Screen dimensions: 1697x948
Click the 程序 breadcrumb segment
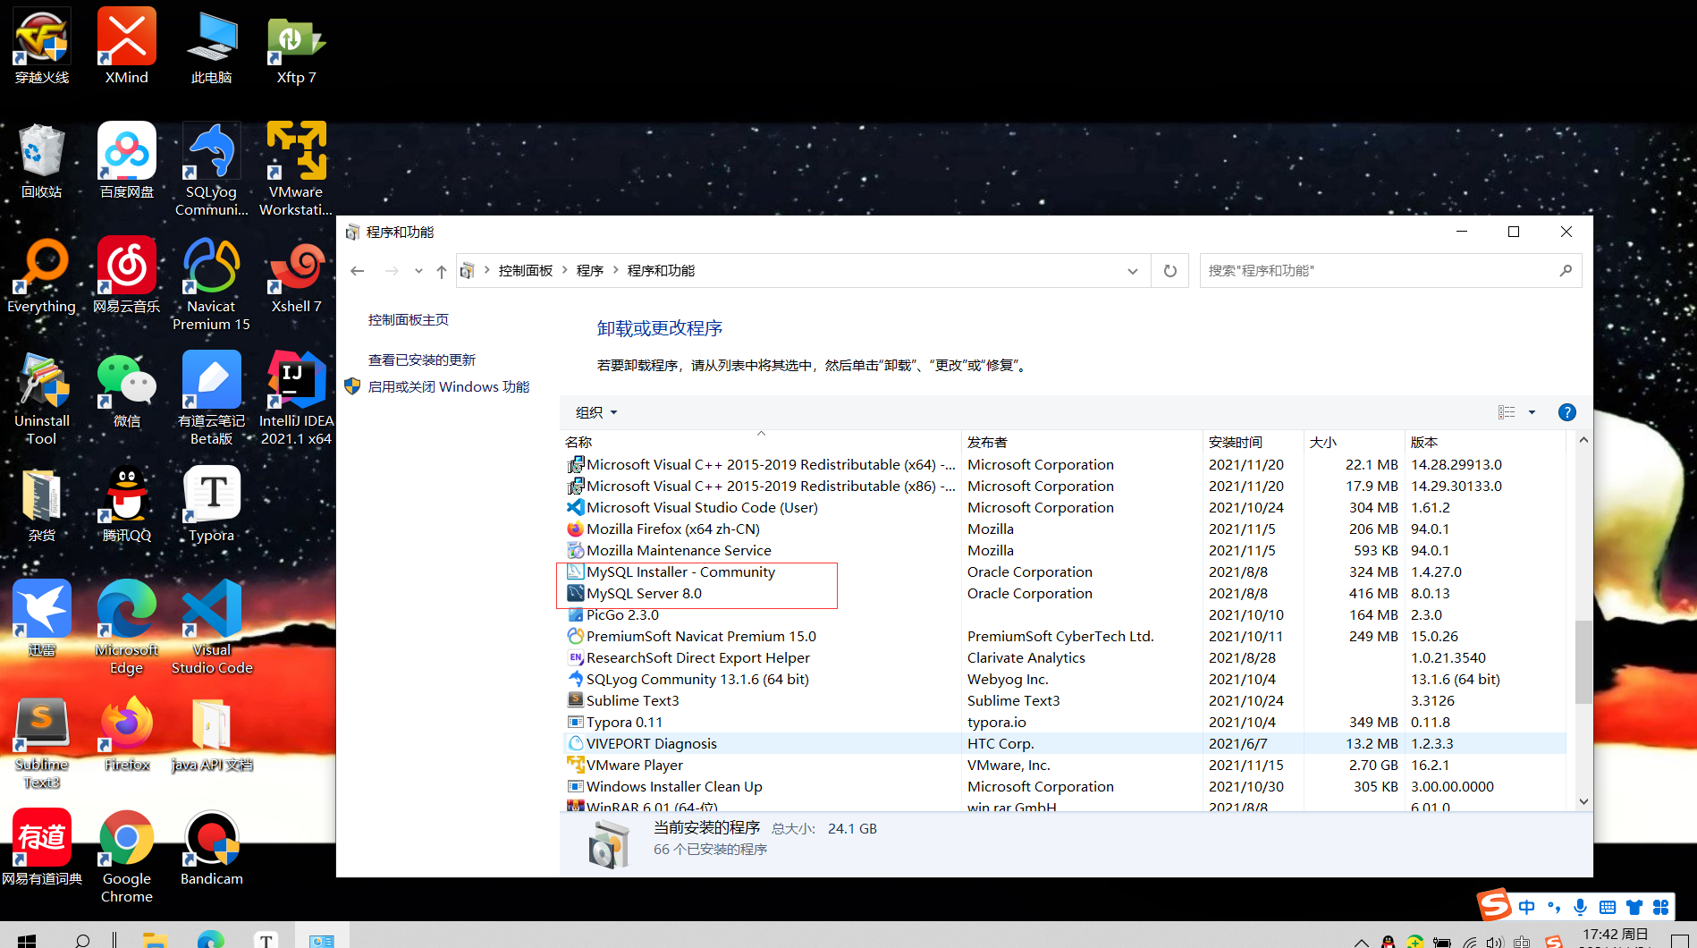point(590,271)
